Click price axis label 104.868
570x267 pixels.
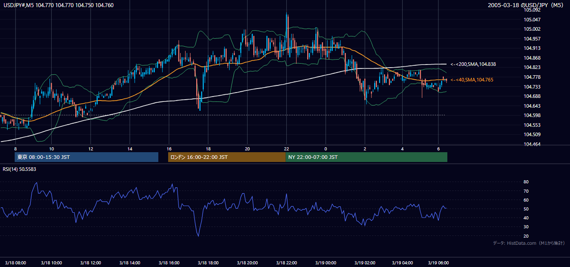point(531,58)
